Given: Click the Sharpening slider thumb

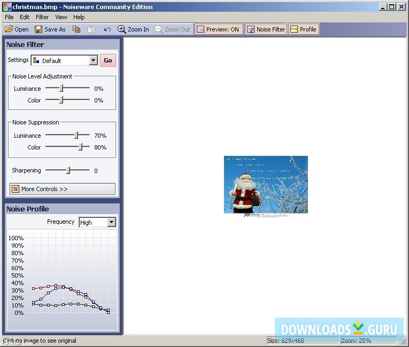Looking at the screenshot, I should [x=68, y=170].
